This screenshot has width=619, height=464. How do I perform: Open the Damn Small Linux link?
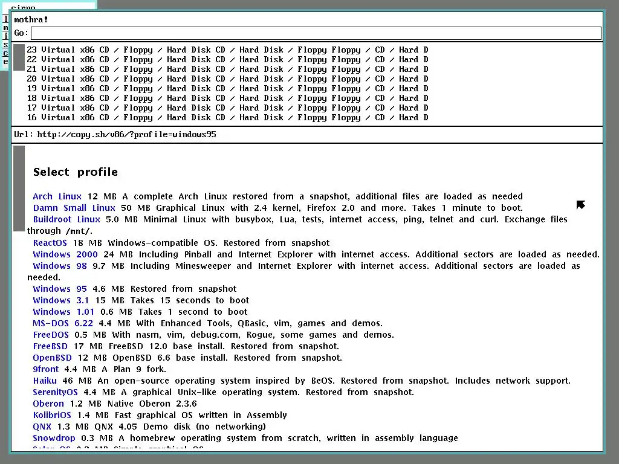point(74,208)
